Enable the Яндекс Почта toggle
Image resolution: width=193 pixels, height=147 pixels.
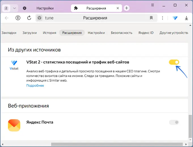point(174,122)
